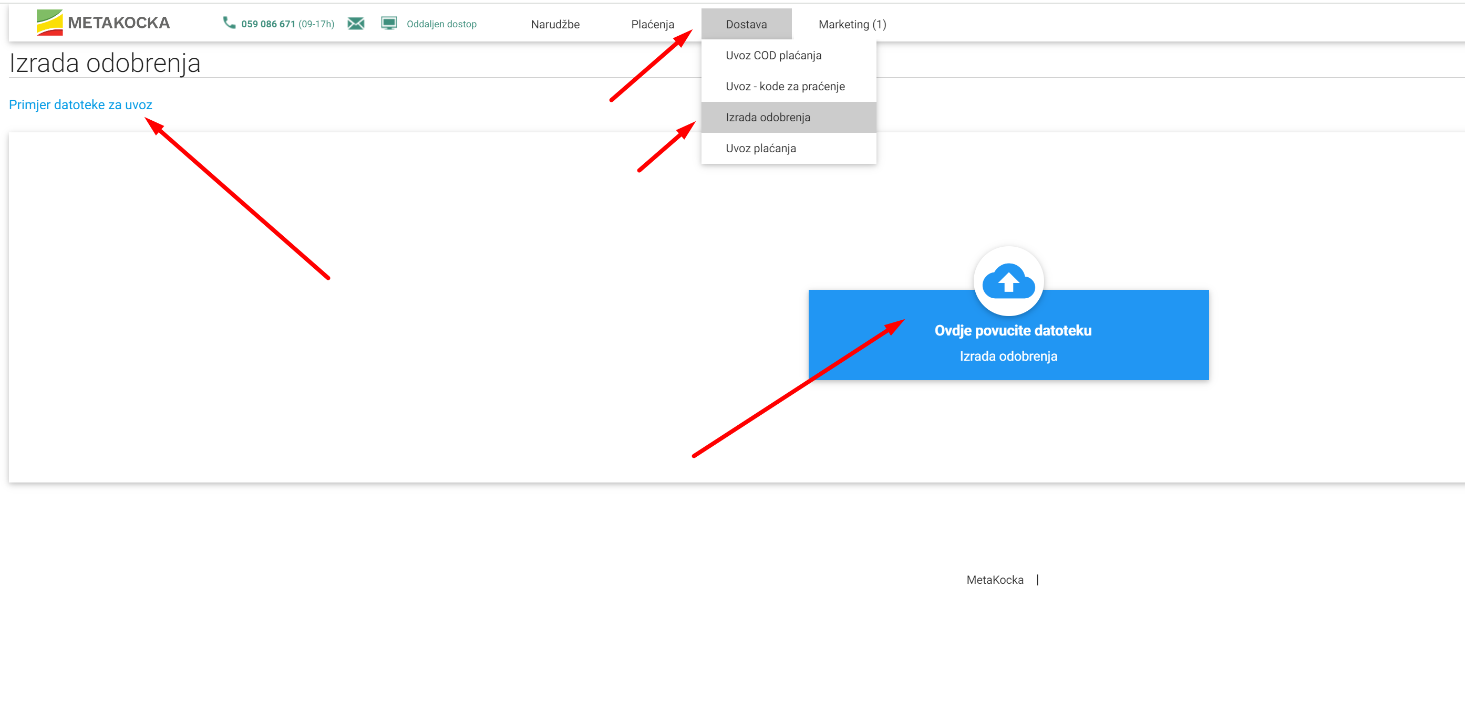Click the green phone icon
Image resolution: width=1465 pixels, height=724 pixels.
pyautogui.click(x=229, y=23)
